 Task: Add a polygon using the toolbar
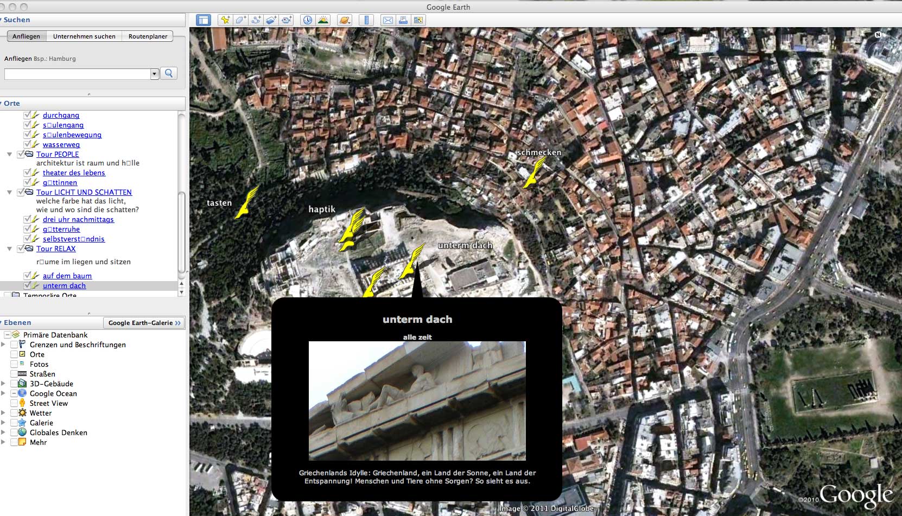240,20
